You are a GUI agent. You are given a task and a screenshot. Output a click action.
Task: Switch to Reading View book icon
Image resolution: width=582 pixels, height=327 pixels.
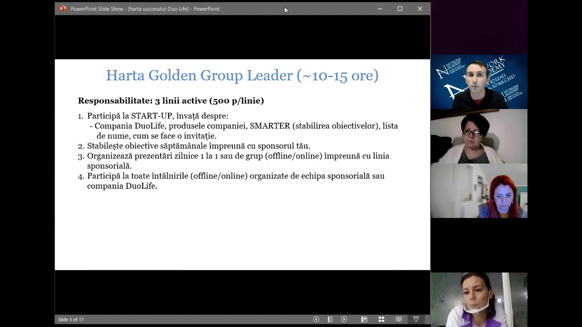(399, 319)
